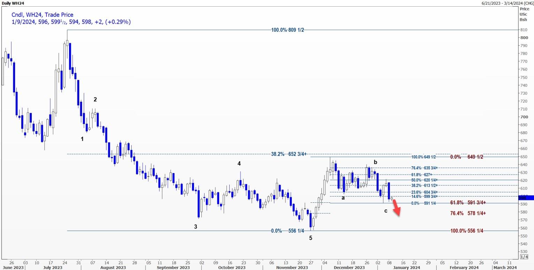Select the 650 value on the price axis

coord(524,156)
